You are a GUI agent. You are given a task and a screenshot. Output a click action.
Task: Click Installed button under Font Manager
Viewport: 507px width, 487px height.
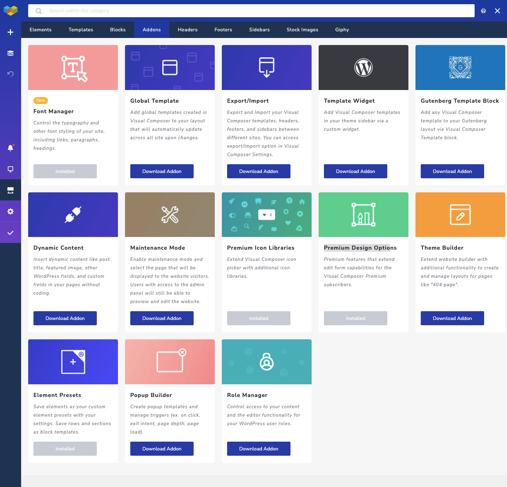click(x=65, y=171)
